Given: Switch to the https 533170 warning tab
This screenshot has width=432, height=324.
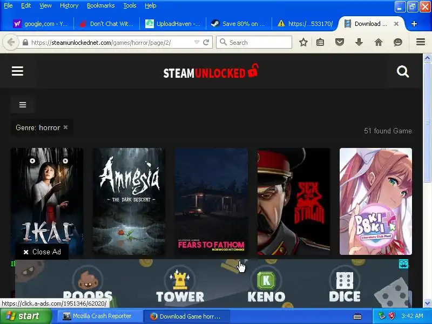Looking at the screenshot, I should pyautogui.click(x=305, y=24).
